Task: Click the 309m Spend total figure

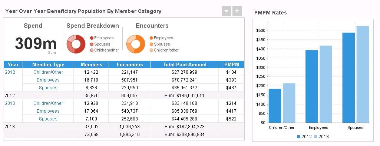Action: 36,44
